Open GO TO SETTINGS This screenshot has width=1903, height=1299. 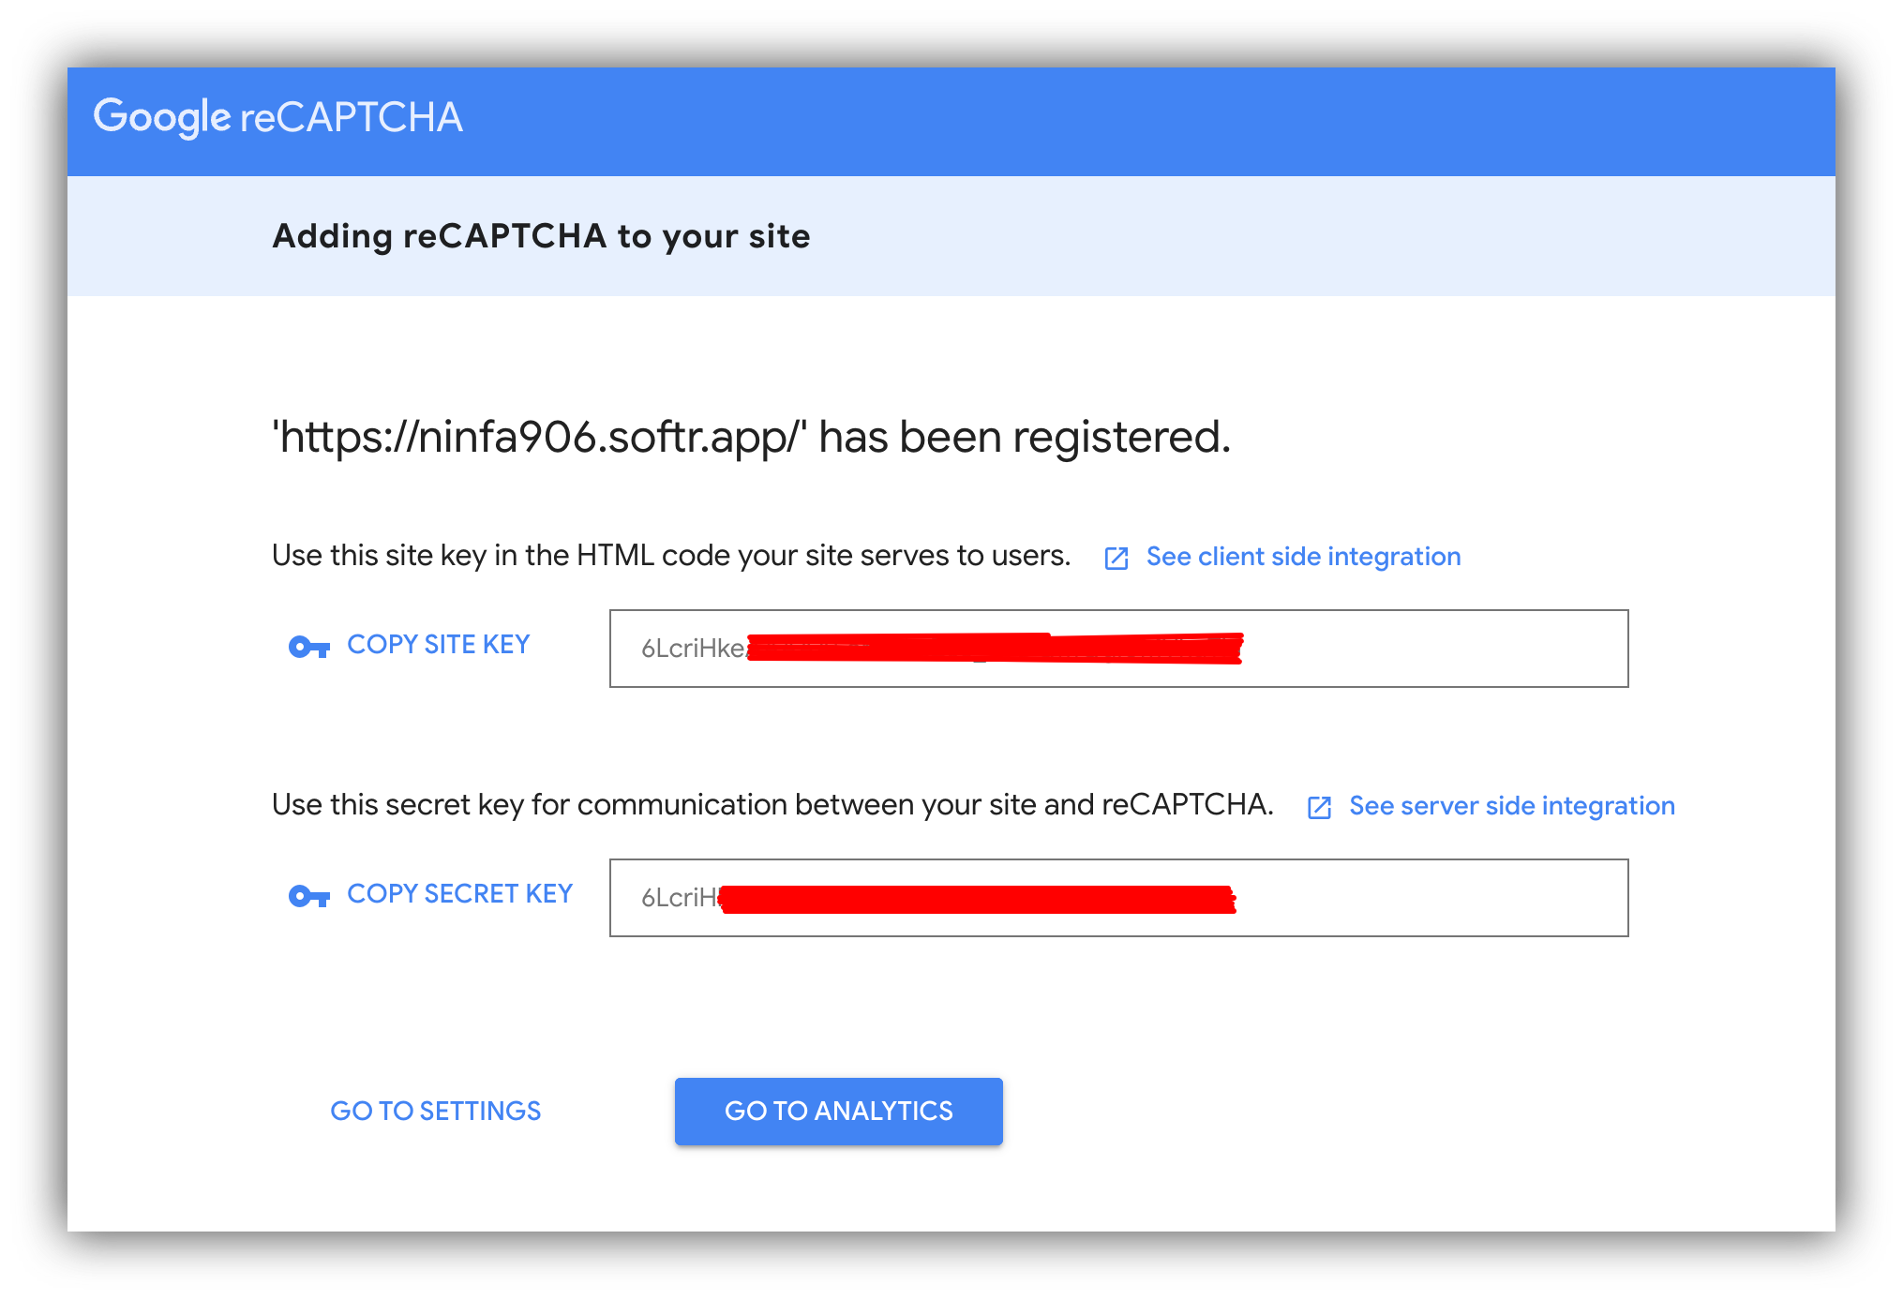tap(435, 1111)
